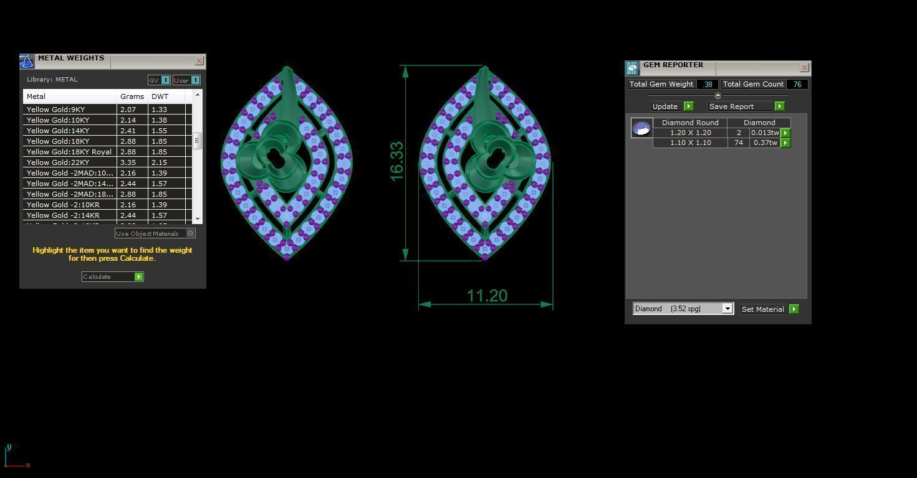Click green arrow beside Update
This screenshot has height=478, width=917.
point(688,106)
